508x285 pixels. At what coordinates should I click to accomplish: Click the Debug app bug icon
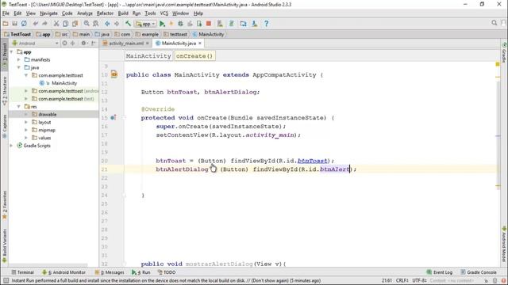pos(180,24)
